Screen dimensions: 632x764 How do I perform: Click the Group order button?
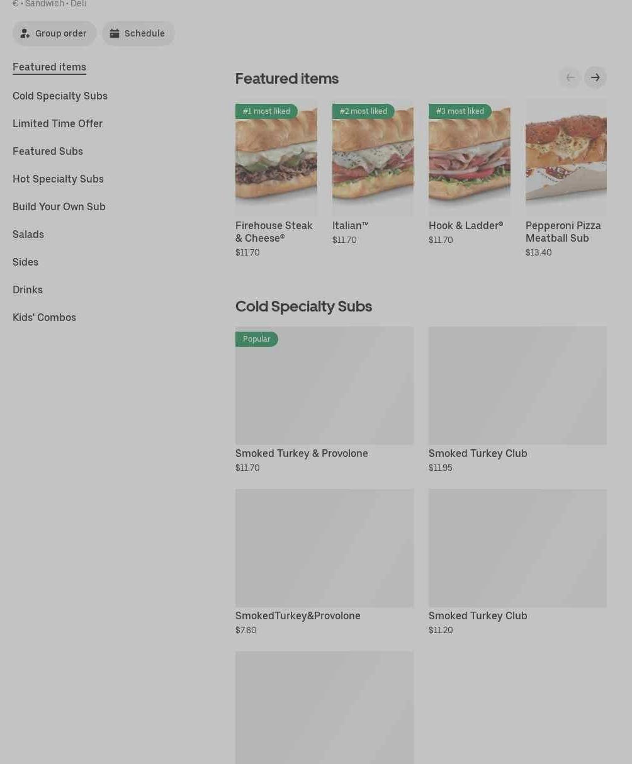(x=55, y=33)
